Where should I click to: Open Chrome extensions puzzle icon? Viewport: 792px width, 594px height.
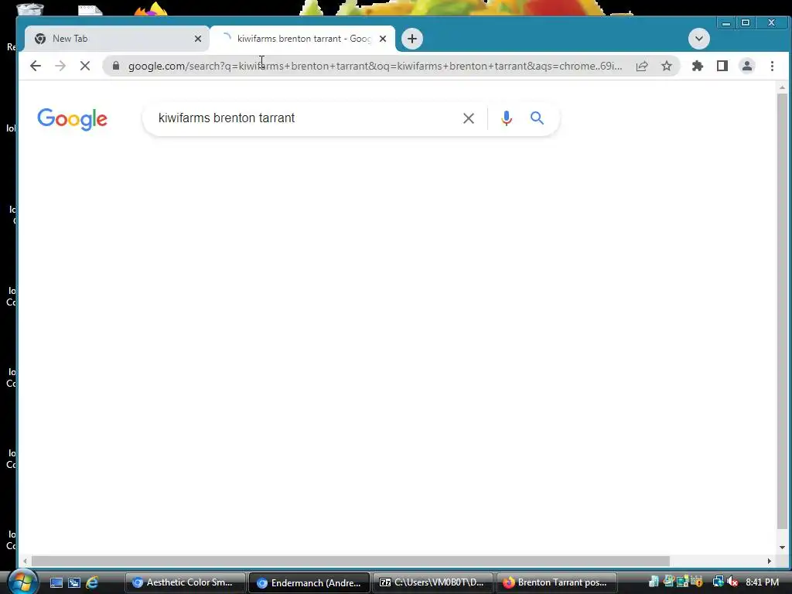pos(698,66)
